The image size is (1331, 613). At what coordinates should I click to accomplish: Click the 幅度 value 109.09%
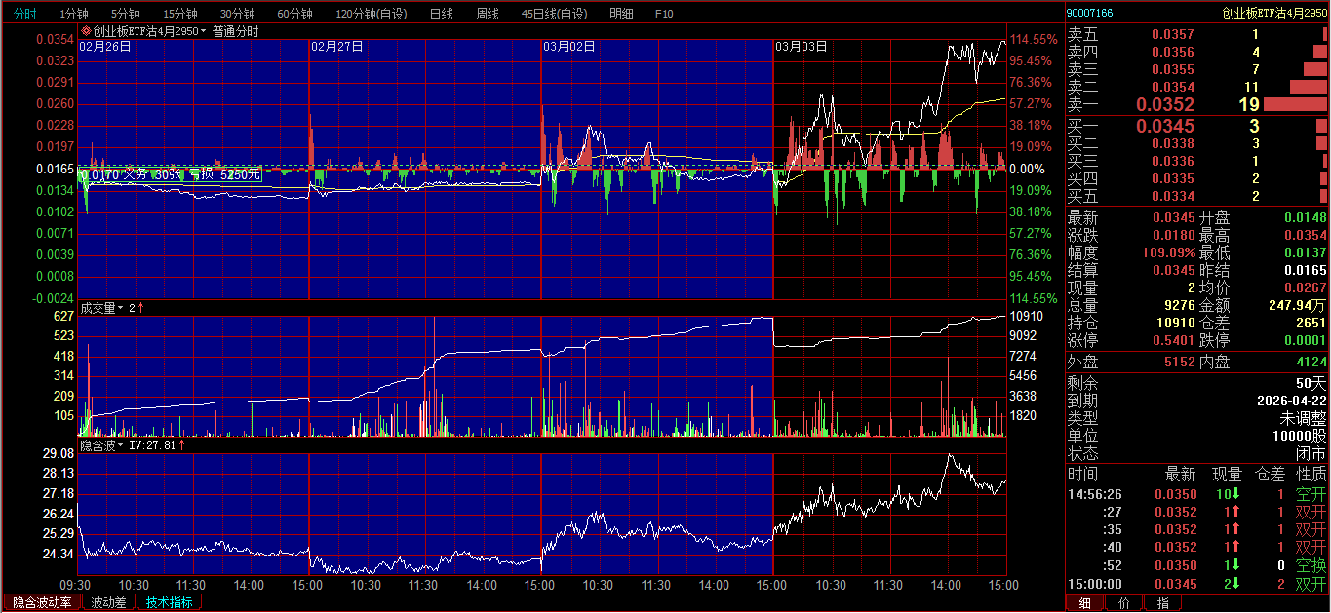(x=1168, y=252)
